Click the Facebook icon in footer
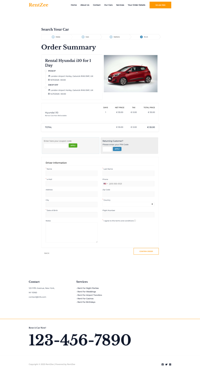The image size is (200, 373). tap(163, 364)
